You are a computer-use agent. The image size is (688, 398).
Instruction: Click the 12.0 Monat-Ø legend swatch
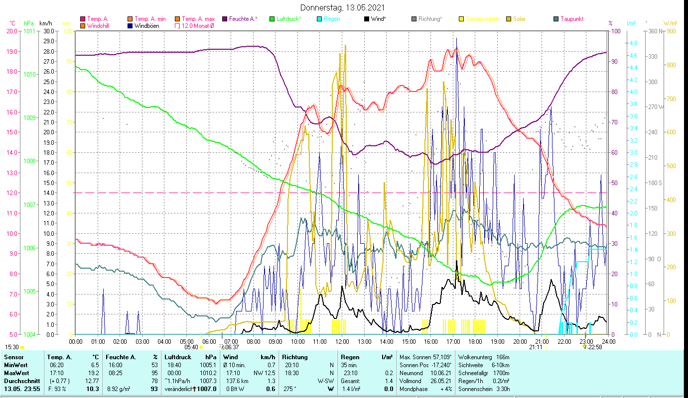coord(177,26)
